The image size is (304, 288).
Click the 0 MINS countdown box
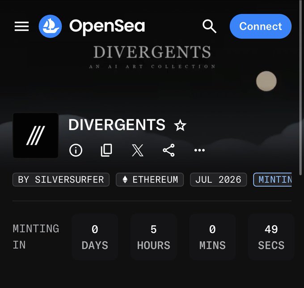click(x=212, y=237)
